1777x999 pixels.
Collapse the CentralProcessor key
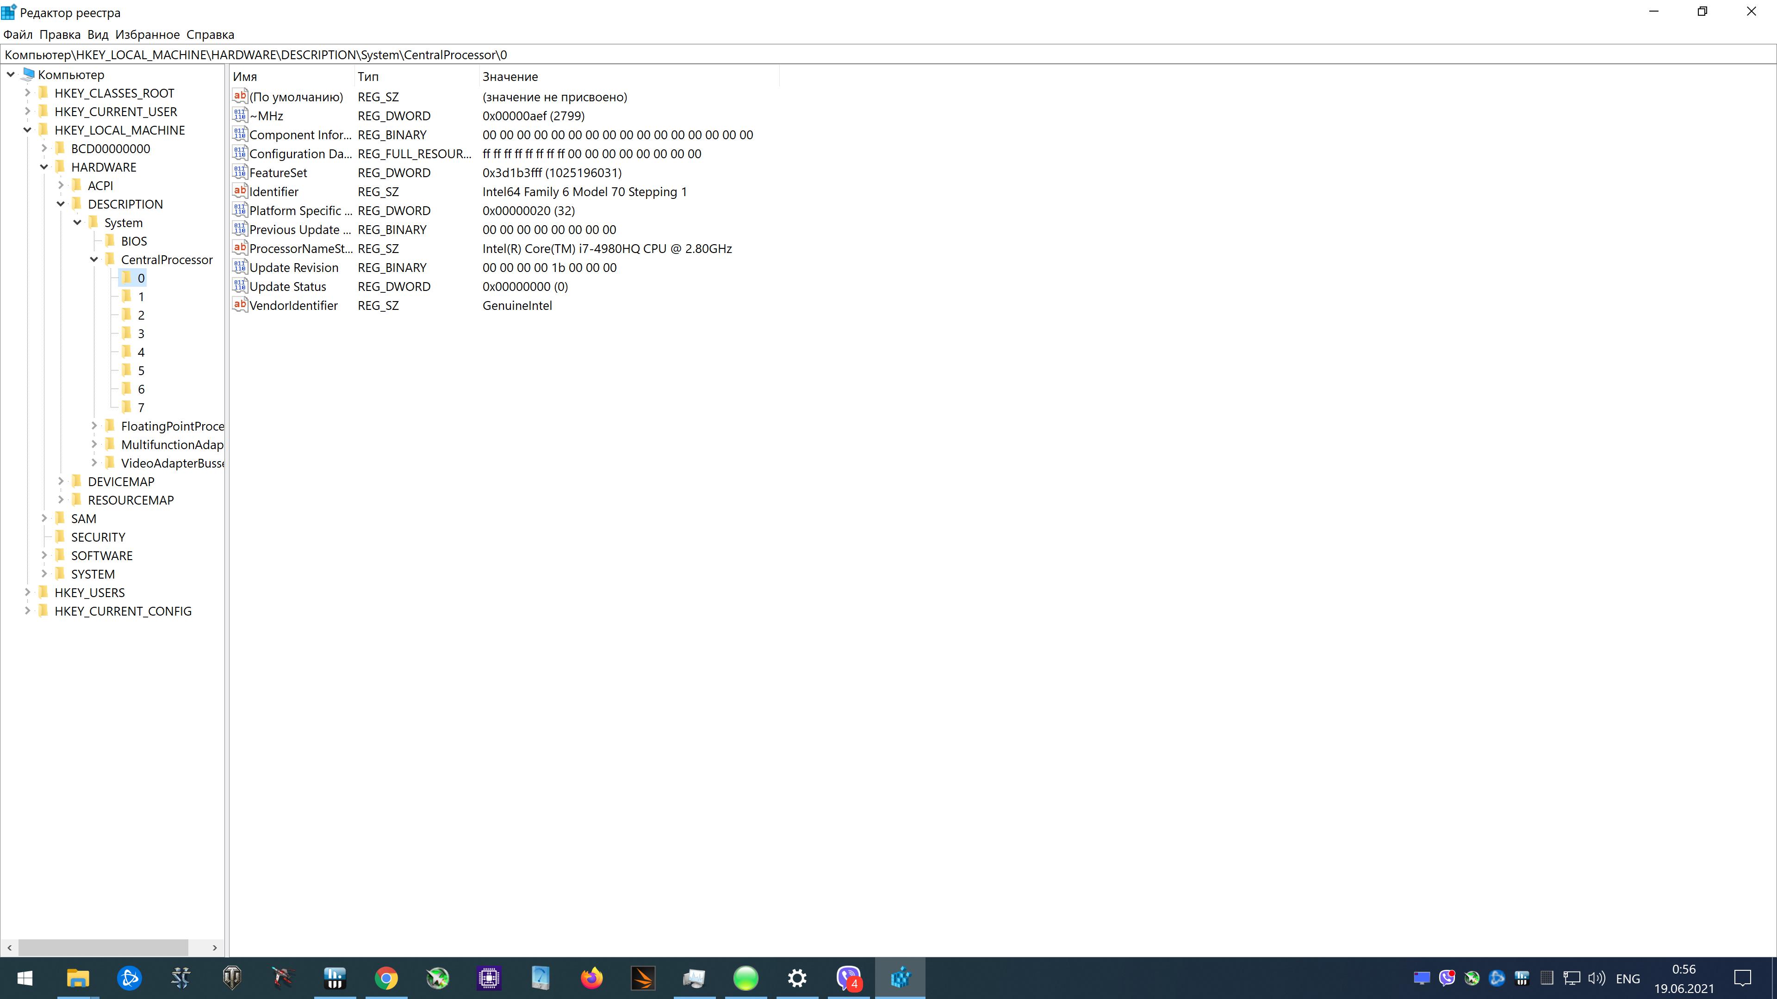click(94, 259)
